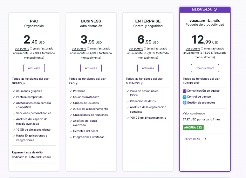The width and height of the screenshot is (246, 178).
Task: Click '27,97 USD por usuario / mes' text
Action: (201, 119)
